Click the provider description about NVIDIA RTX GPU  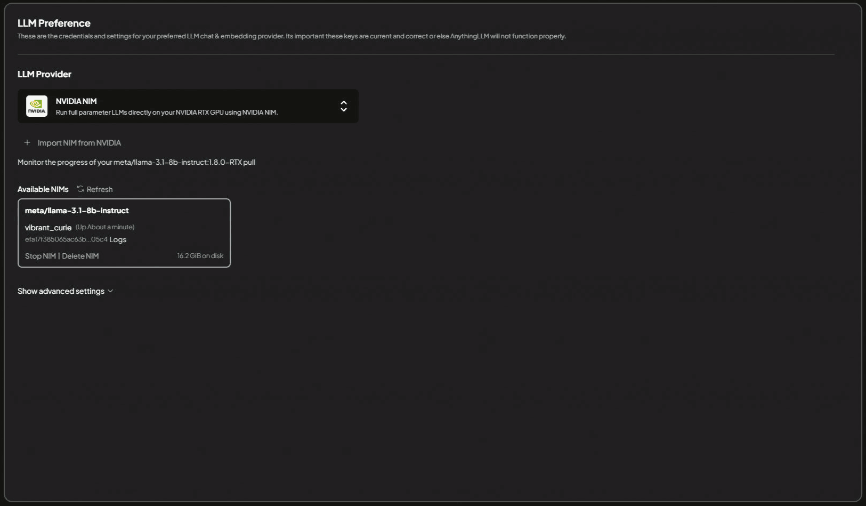167,113
